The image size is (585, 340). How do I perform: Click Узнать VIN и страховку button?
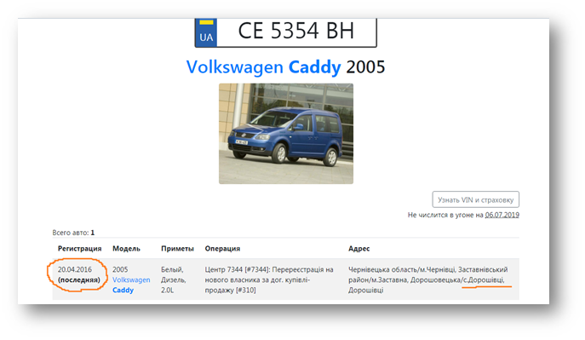[475, 199]
